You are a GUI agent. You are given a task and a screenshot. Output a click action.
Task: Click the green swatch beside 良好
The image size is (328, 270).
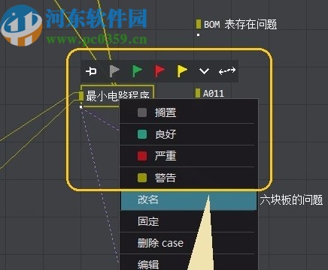[x=142, y=134]
